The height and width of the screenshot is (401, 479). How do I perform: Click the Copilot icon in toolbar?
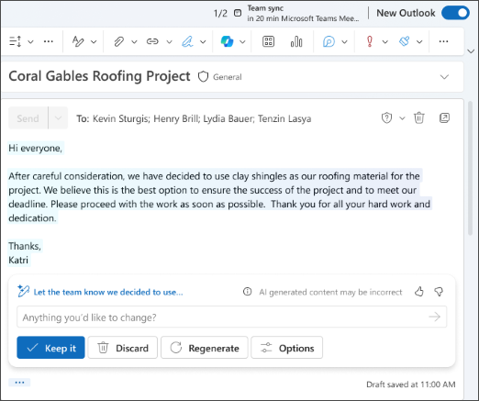click(x=227, y=41)
